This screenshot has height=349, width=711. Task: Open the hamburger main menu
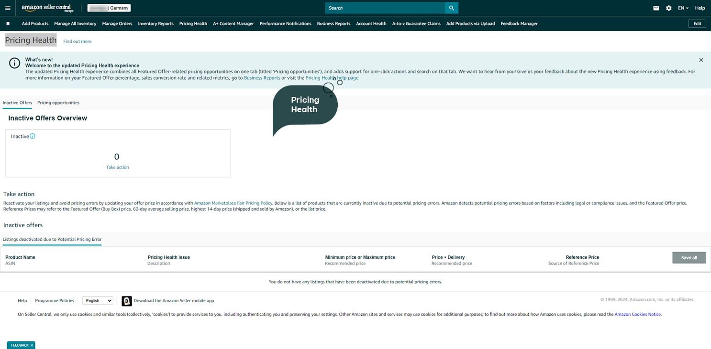coord(8,8)
